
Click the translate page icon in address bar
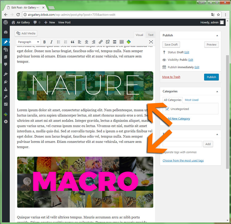click(x=213, y=15)
